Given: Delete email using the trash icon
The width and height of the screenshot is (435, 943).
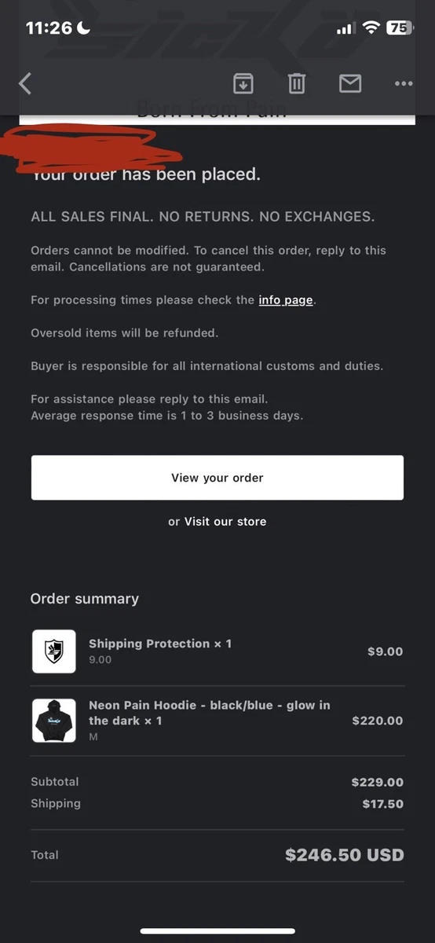Looking at the screenshot, I should [297, 83].
